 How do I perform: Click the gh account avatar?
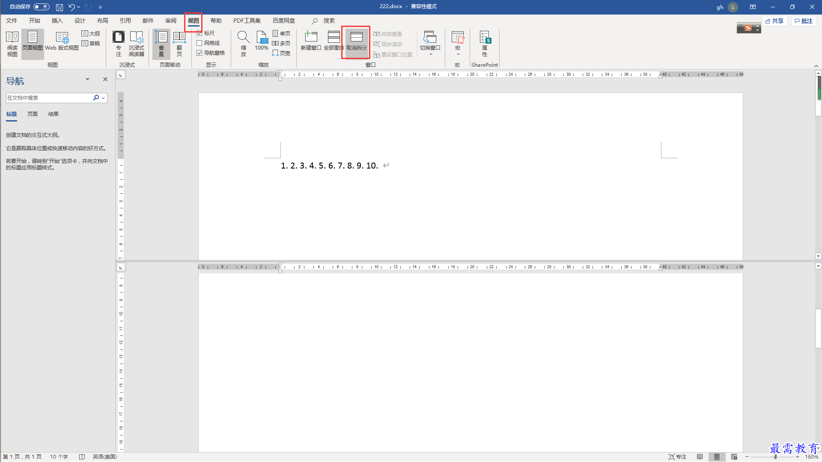click(733, 7)
